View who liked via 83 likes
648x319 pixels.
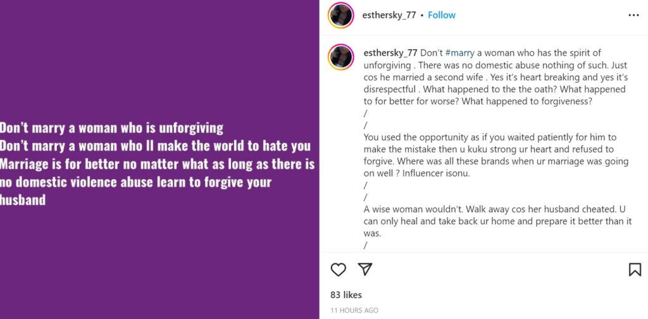pyautogui.click(x=347, y=294)
